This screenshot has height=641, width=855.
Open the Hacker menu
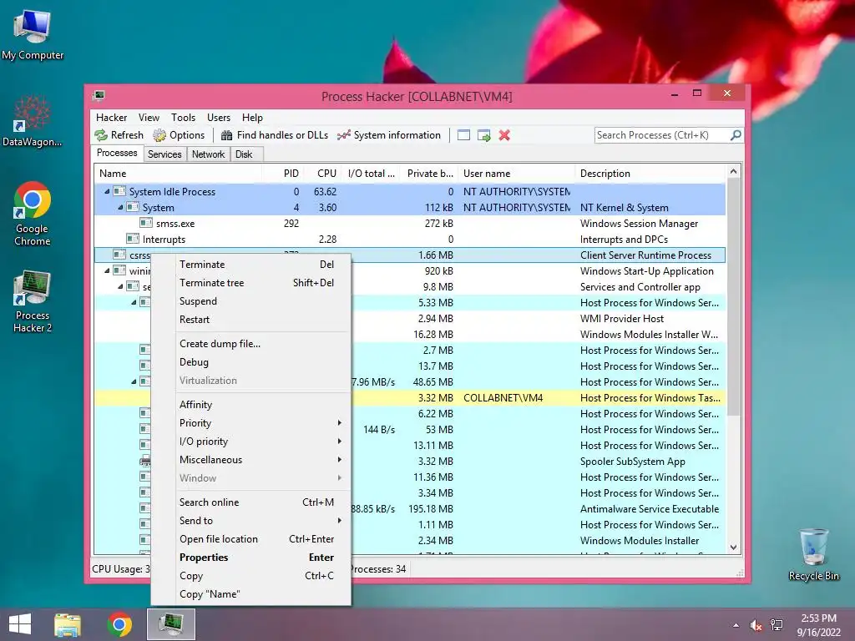(111, 117)
